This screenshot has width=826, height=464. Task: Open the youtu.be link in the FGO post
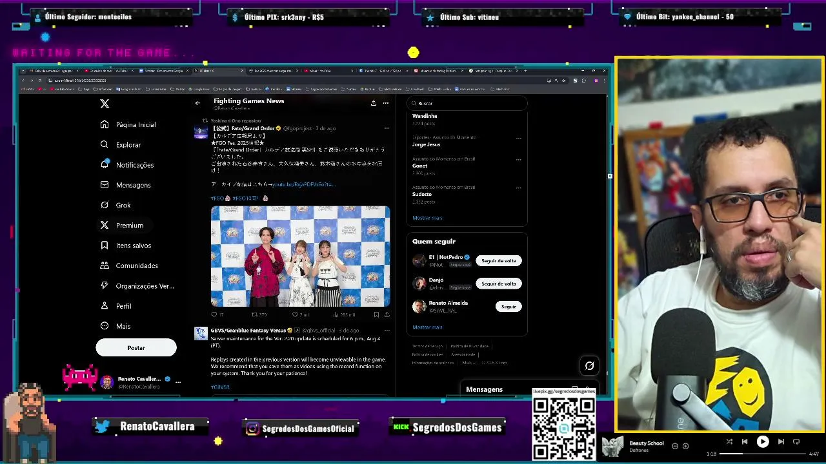305,184
